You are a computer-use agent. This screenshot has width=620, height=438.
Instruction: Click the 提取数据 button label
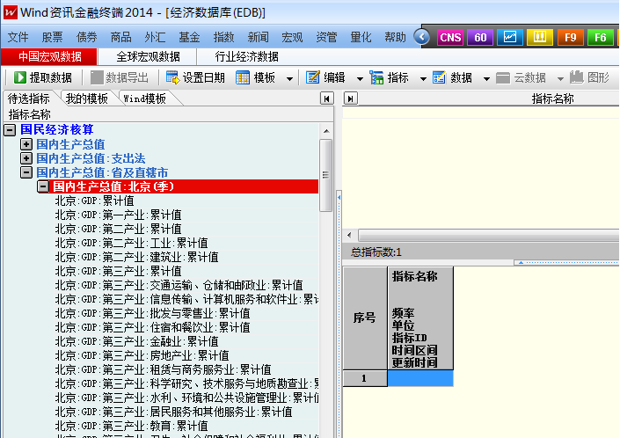[51, 78]
